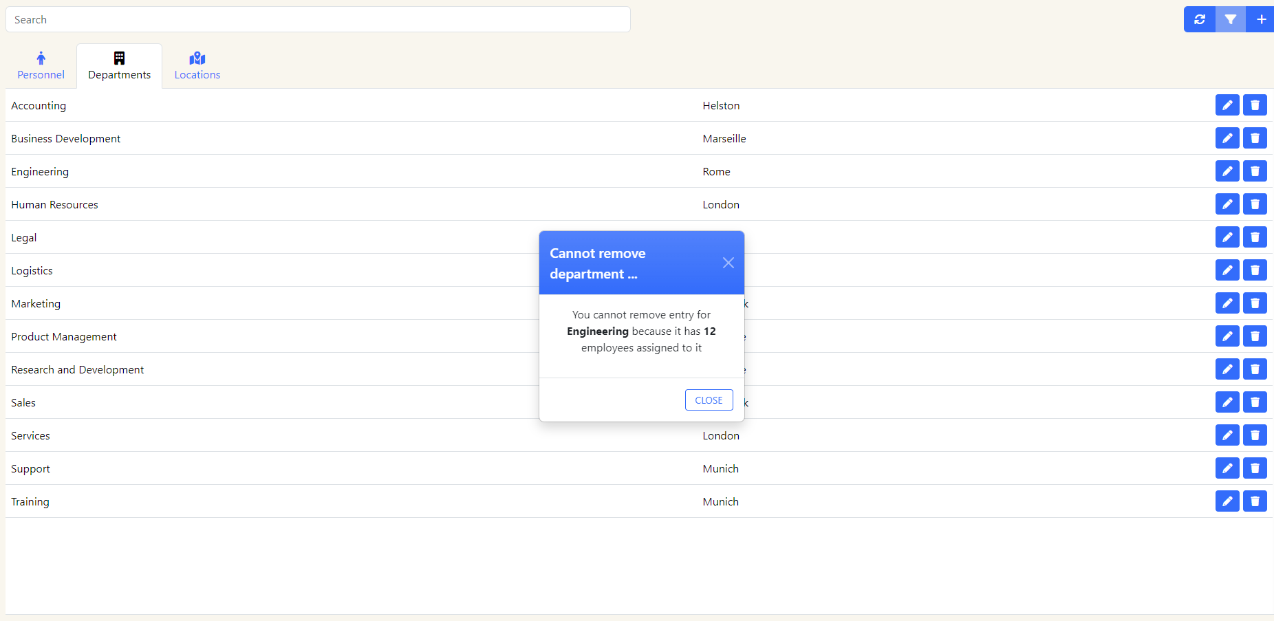Click the pencil icon for Marketing
The image size is (1274, 621).
tap(1227, 303)
